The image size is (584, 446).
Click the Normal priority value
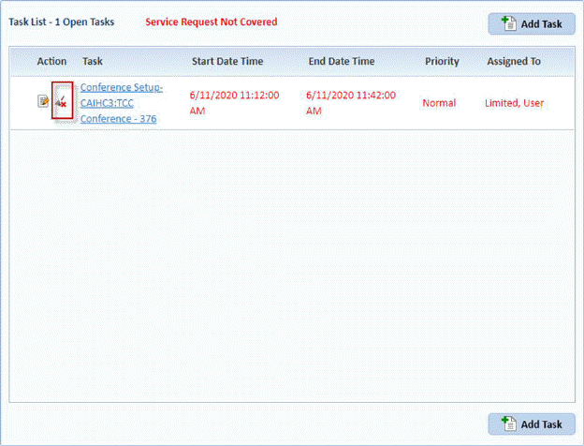click(x=439, y=103)
